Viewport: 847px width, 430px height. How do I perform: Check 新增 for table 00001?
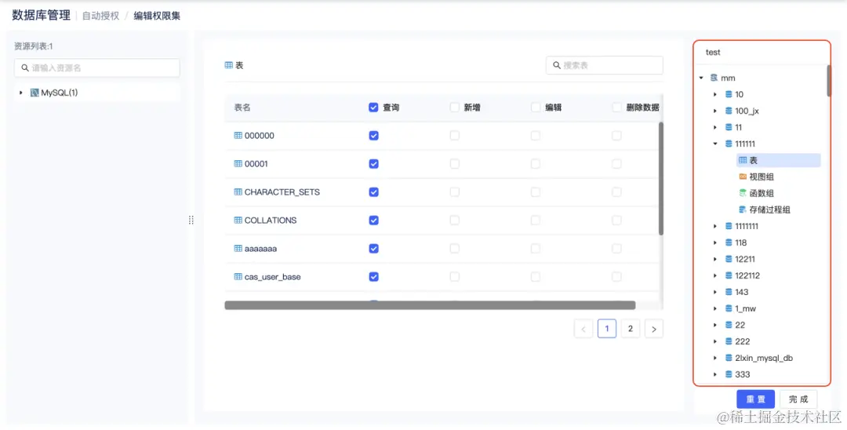(454, 164)
